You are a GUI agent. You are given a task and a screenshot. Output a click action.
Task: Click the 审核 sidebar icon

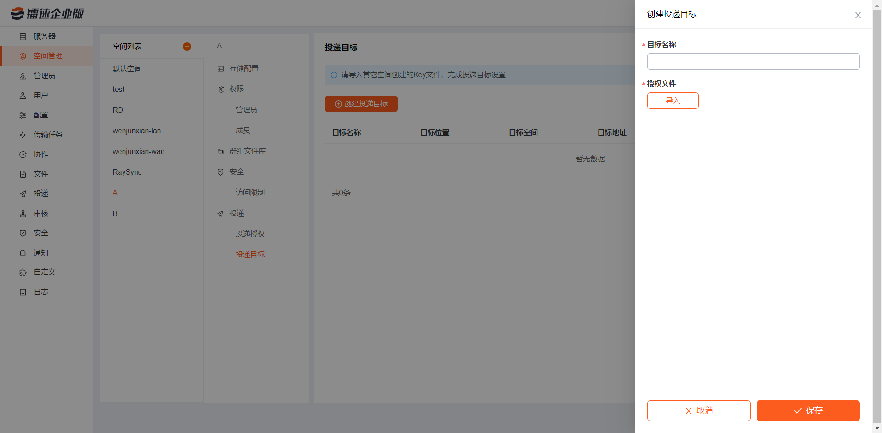coord(40,213)
